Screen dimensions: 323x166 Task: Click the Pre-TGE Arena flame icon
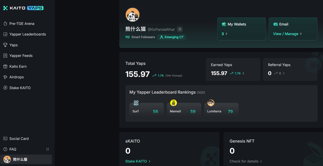[5, 24]
